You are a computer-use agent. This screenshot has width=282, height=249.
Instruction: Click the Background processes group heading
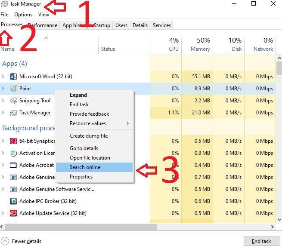click(x=28, y=128)
